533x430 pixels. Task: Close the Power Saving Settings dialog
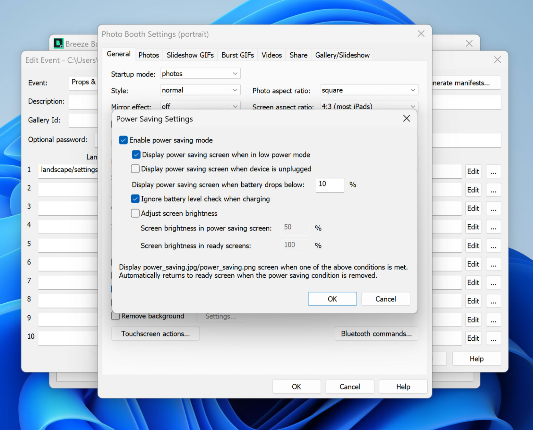[406, 119]
